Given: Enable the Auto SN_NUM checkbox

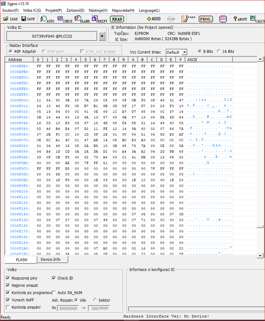Looking at the screenshot, I should click(x=54, y=293).
